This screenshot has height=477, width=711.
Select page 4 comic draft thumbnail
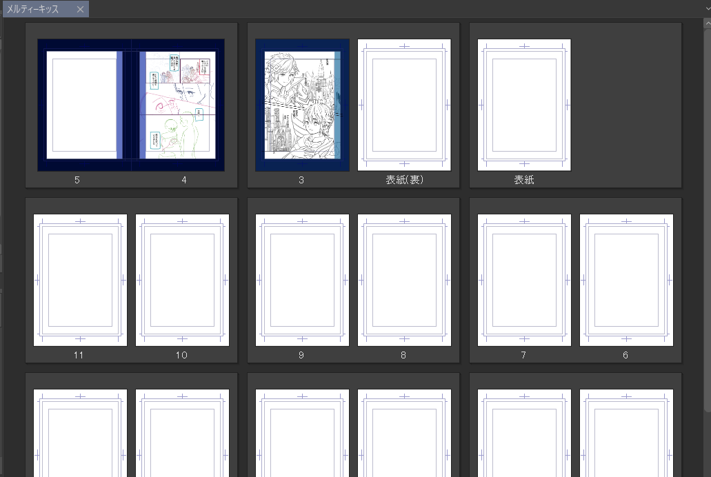(178, 105)
